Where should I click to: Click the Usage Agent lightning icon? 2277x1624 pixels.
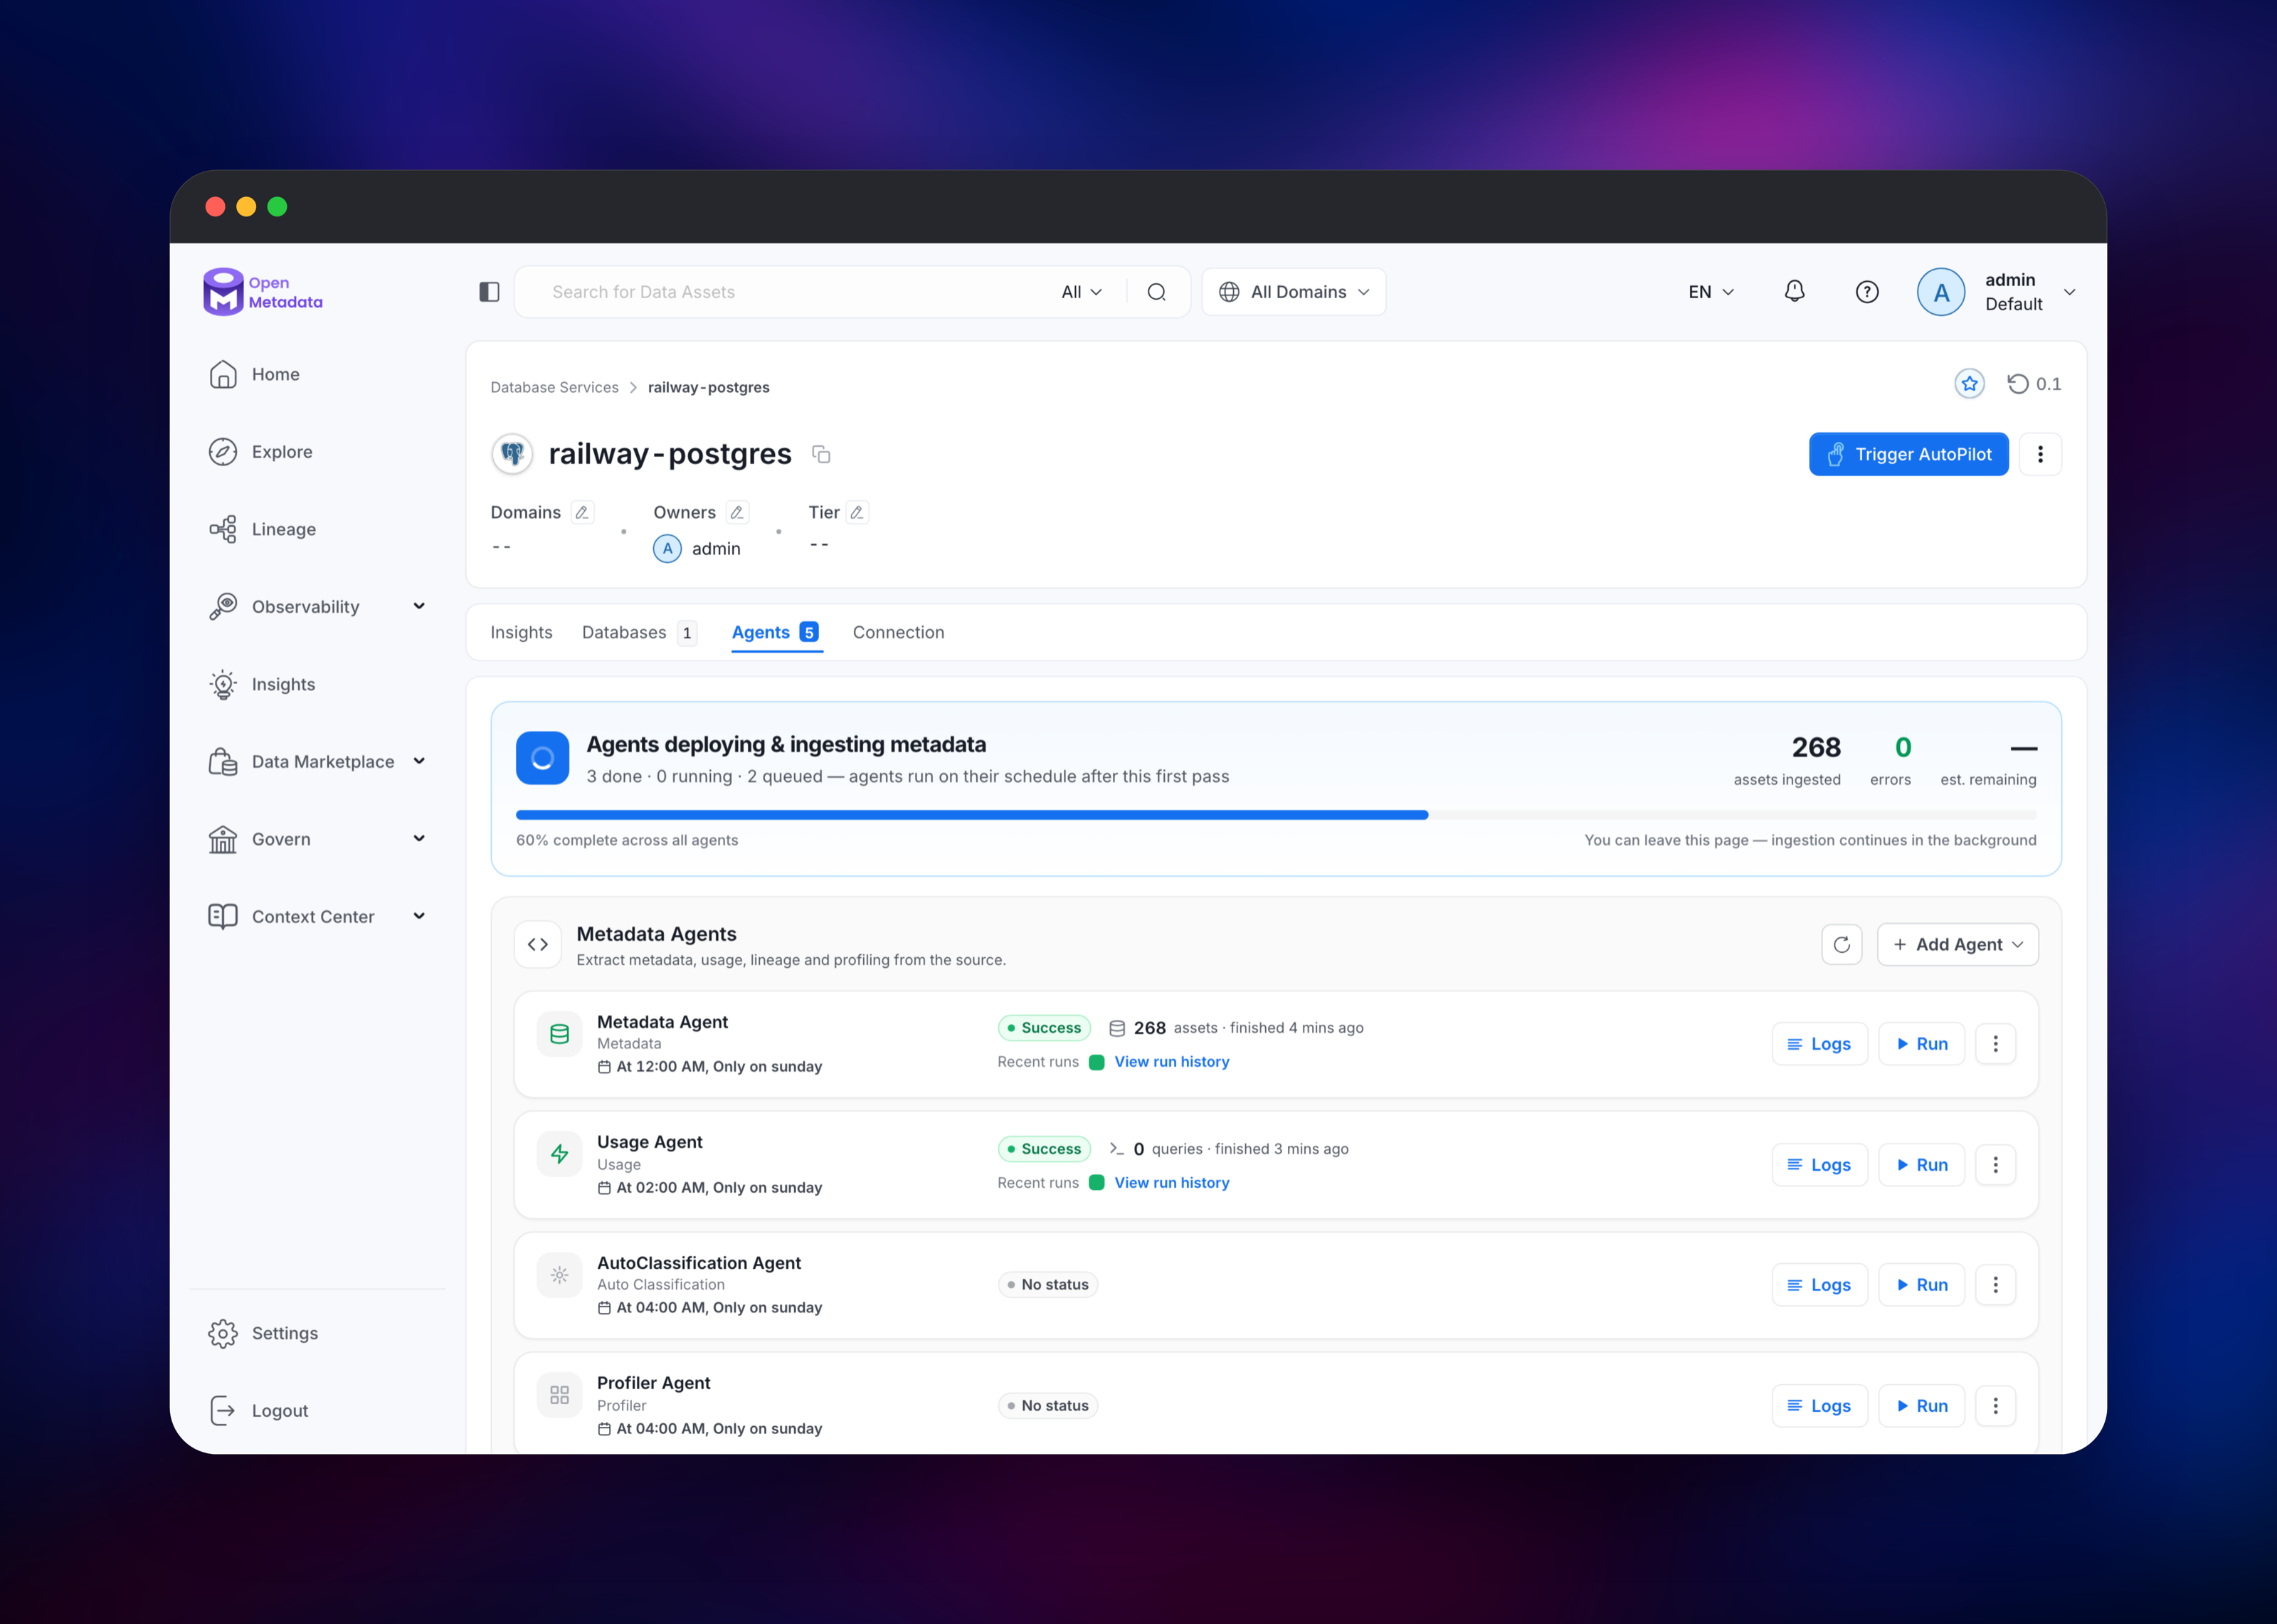560,1154
